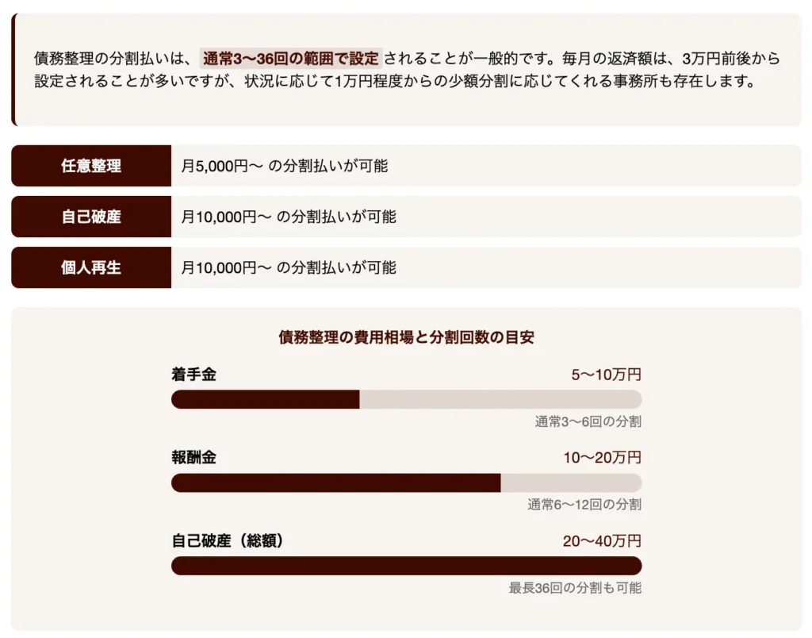Select the 自己破産 dark label cell
The width and height of the screenshot is (812, 638).
tap(91, 217)
